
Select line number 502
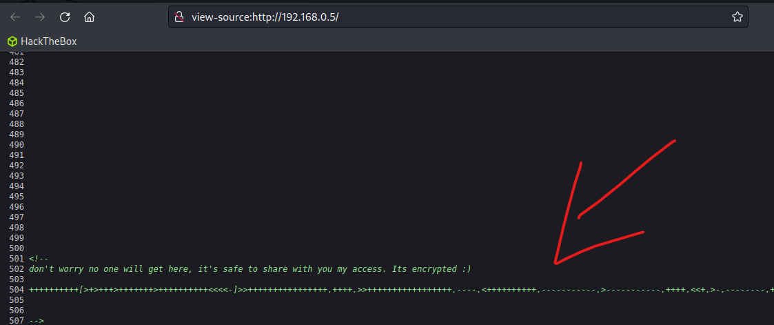(x=17, y=269)
